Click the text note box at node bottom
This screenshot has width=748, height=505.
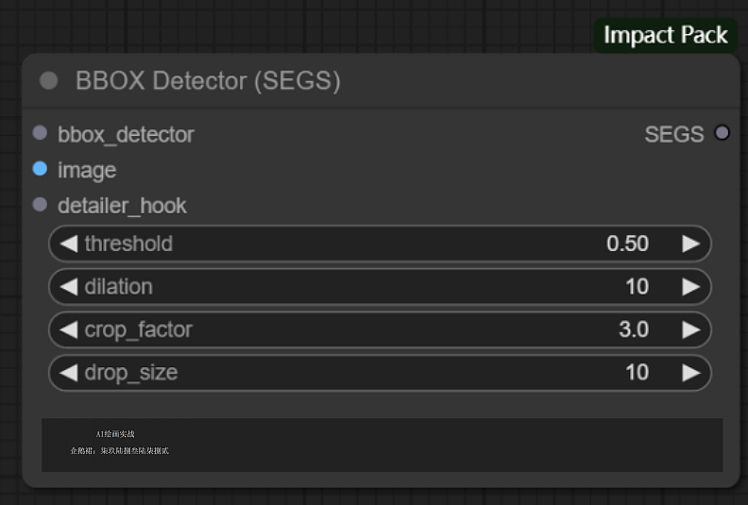382,445
